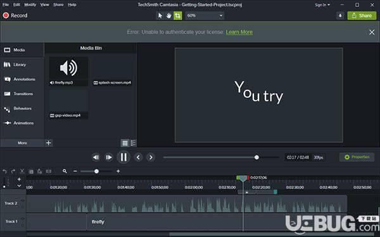Click the teal marker on the timeline
Image resolution: width=380 pixels, height=237 pixels.
coord(275,192)
